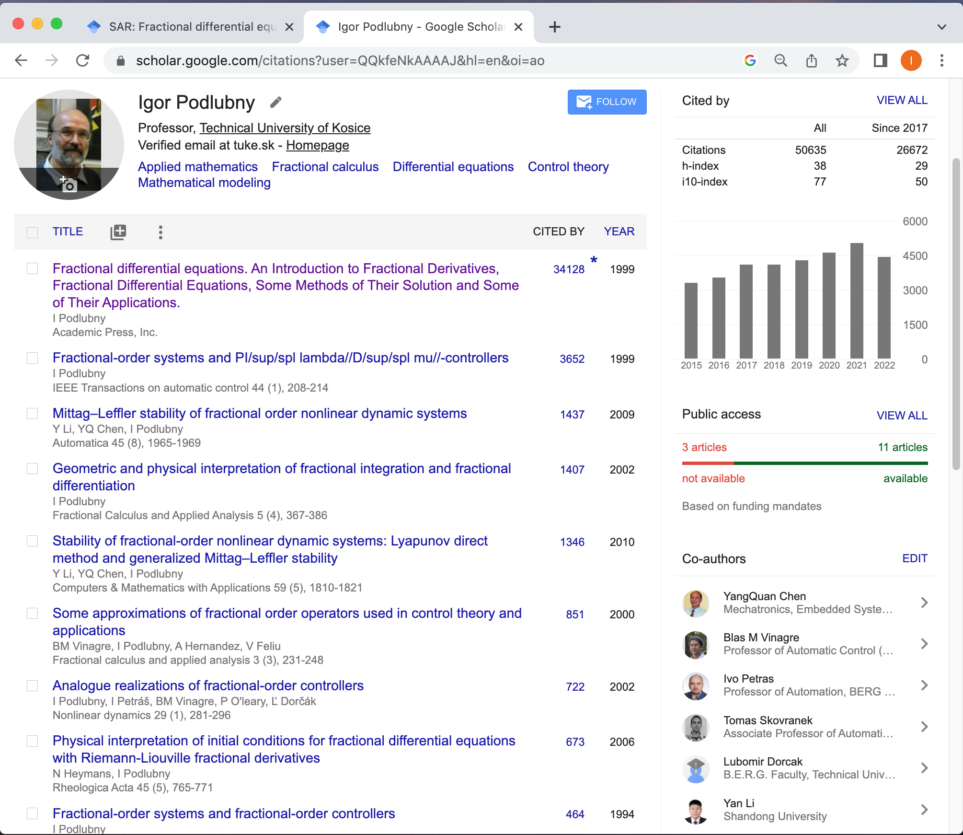963x835 pixels.
Task: Reload the page with the refresh icon
Action: coord(83,60)
